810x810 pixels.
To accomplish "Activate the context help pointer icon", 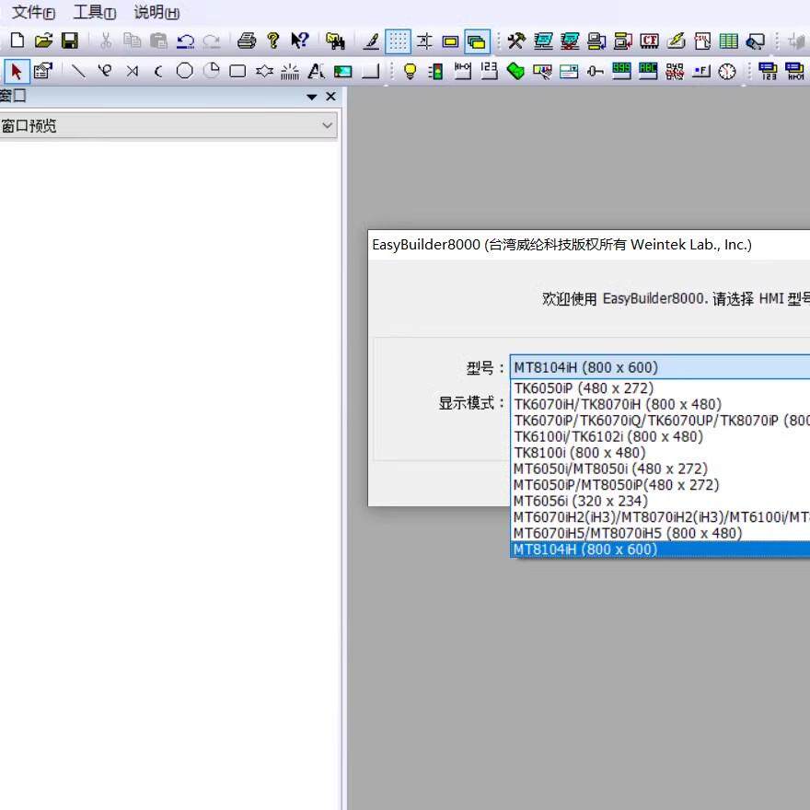I will pos(300,40).
